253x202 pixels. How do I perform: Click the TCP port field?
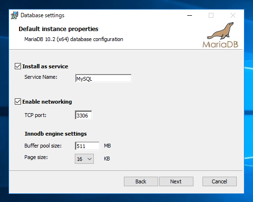(x=83, y=115)
